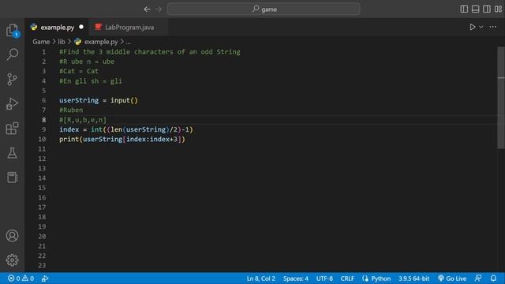Image resolution: width=505 pixels, height=284 pixels.
Task: Go forward with the right arrow
Action: click(x=159, y=9)
